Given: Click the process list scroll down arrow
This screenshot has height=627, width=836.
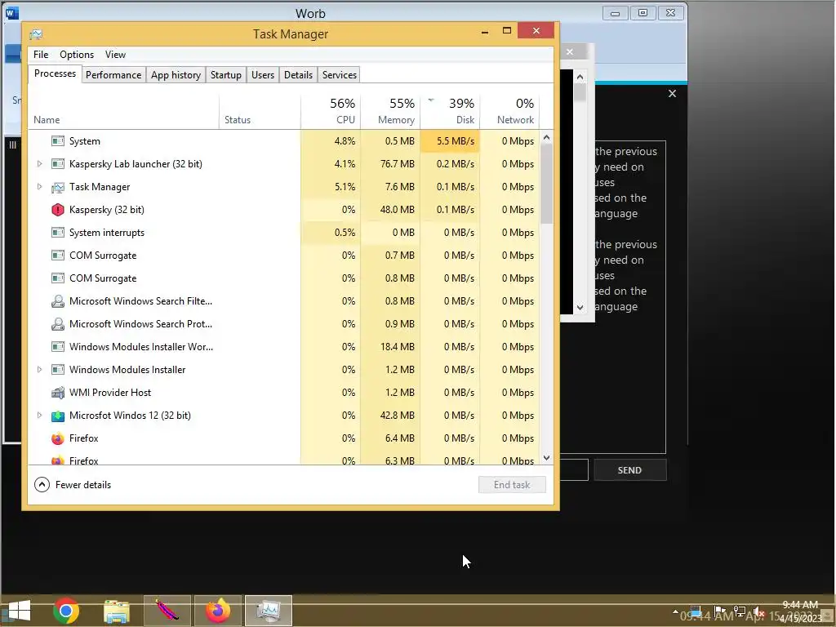Looking at the screenshot, I should tap(546, 458).
